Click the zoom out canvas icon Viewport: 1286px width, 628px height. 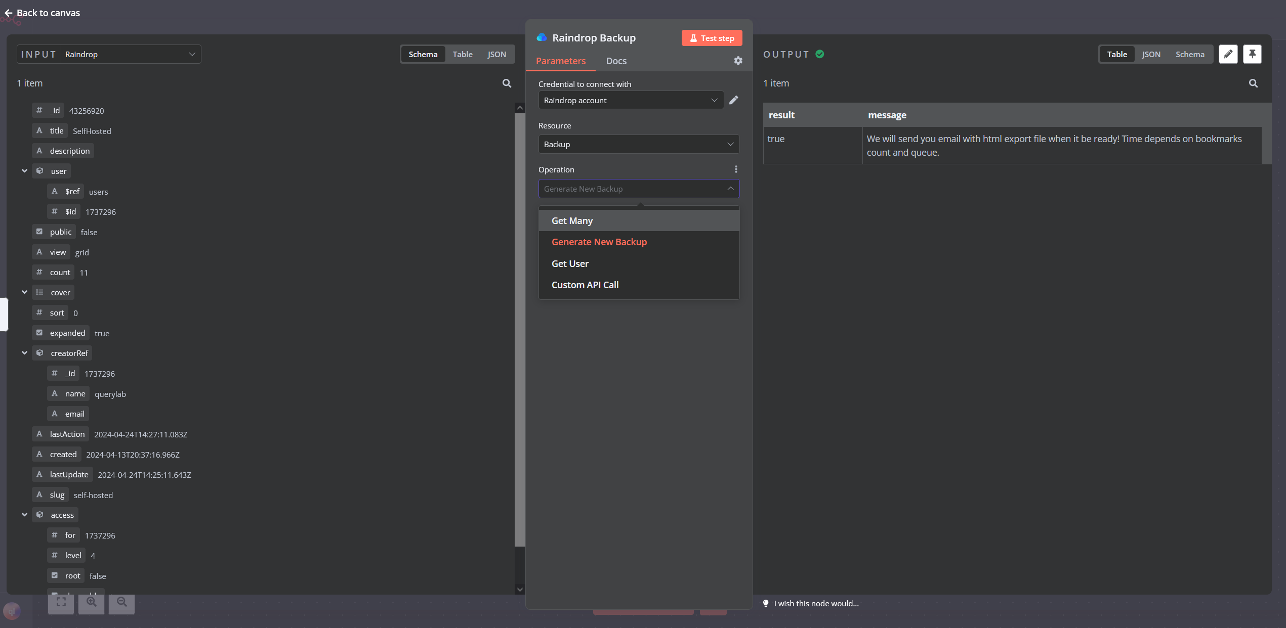122,602
